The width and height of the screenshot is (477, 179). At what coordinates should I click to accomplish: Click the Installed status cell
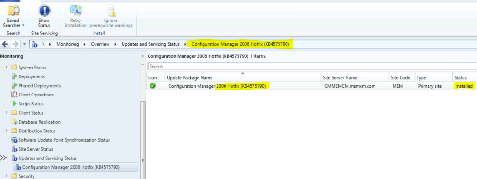pyautogui.click(x=464, y=86)
